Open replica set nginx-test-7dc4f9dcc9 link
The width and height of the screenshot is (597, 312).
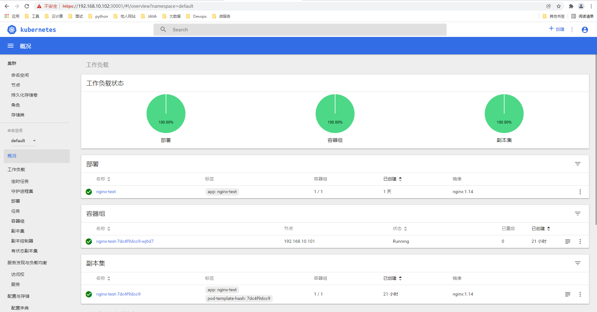point(118,294)
